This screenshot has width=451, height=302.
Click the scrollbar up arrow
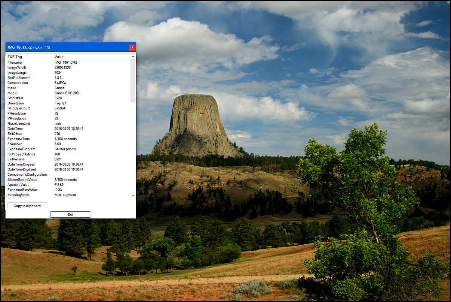[132, 56]
